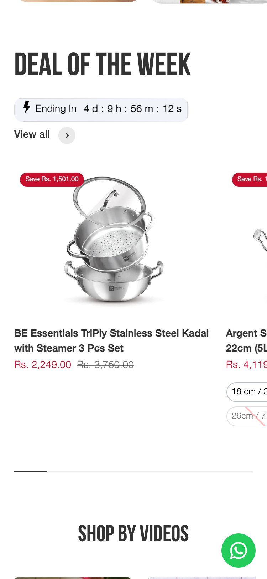Click the Rs. 2,249.00 sale price
The width and height of the screenshot is (267, 579).
42,364
